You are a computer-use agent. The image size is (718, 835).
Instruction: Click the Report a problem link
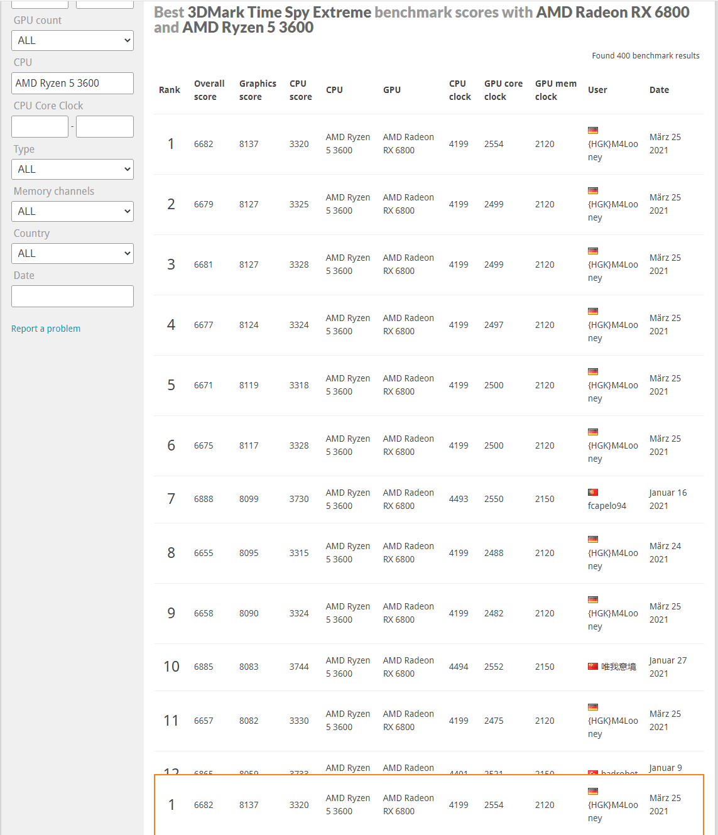tap(46, 329)
